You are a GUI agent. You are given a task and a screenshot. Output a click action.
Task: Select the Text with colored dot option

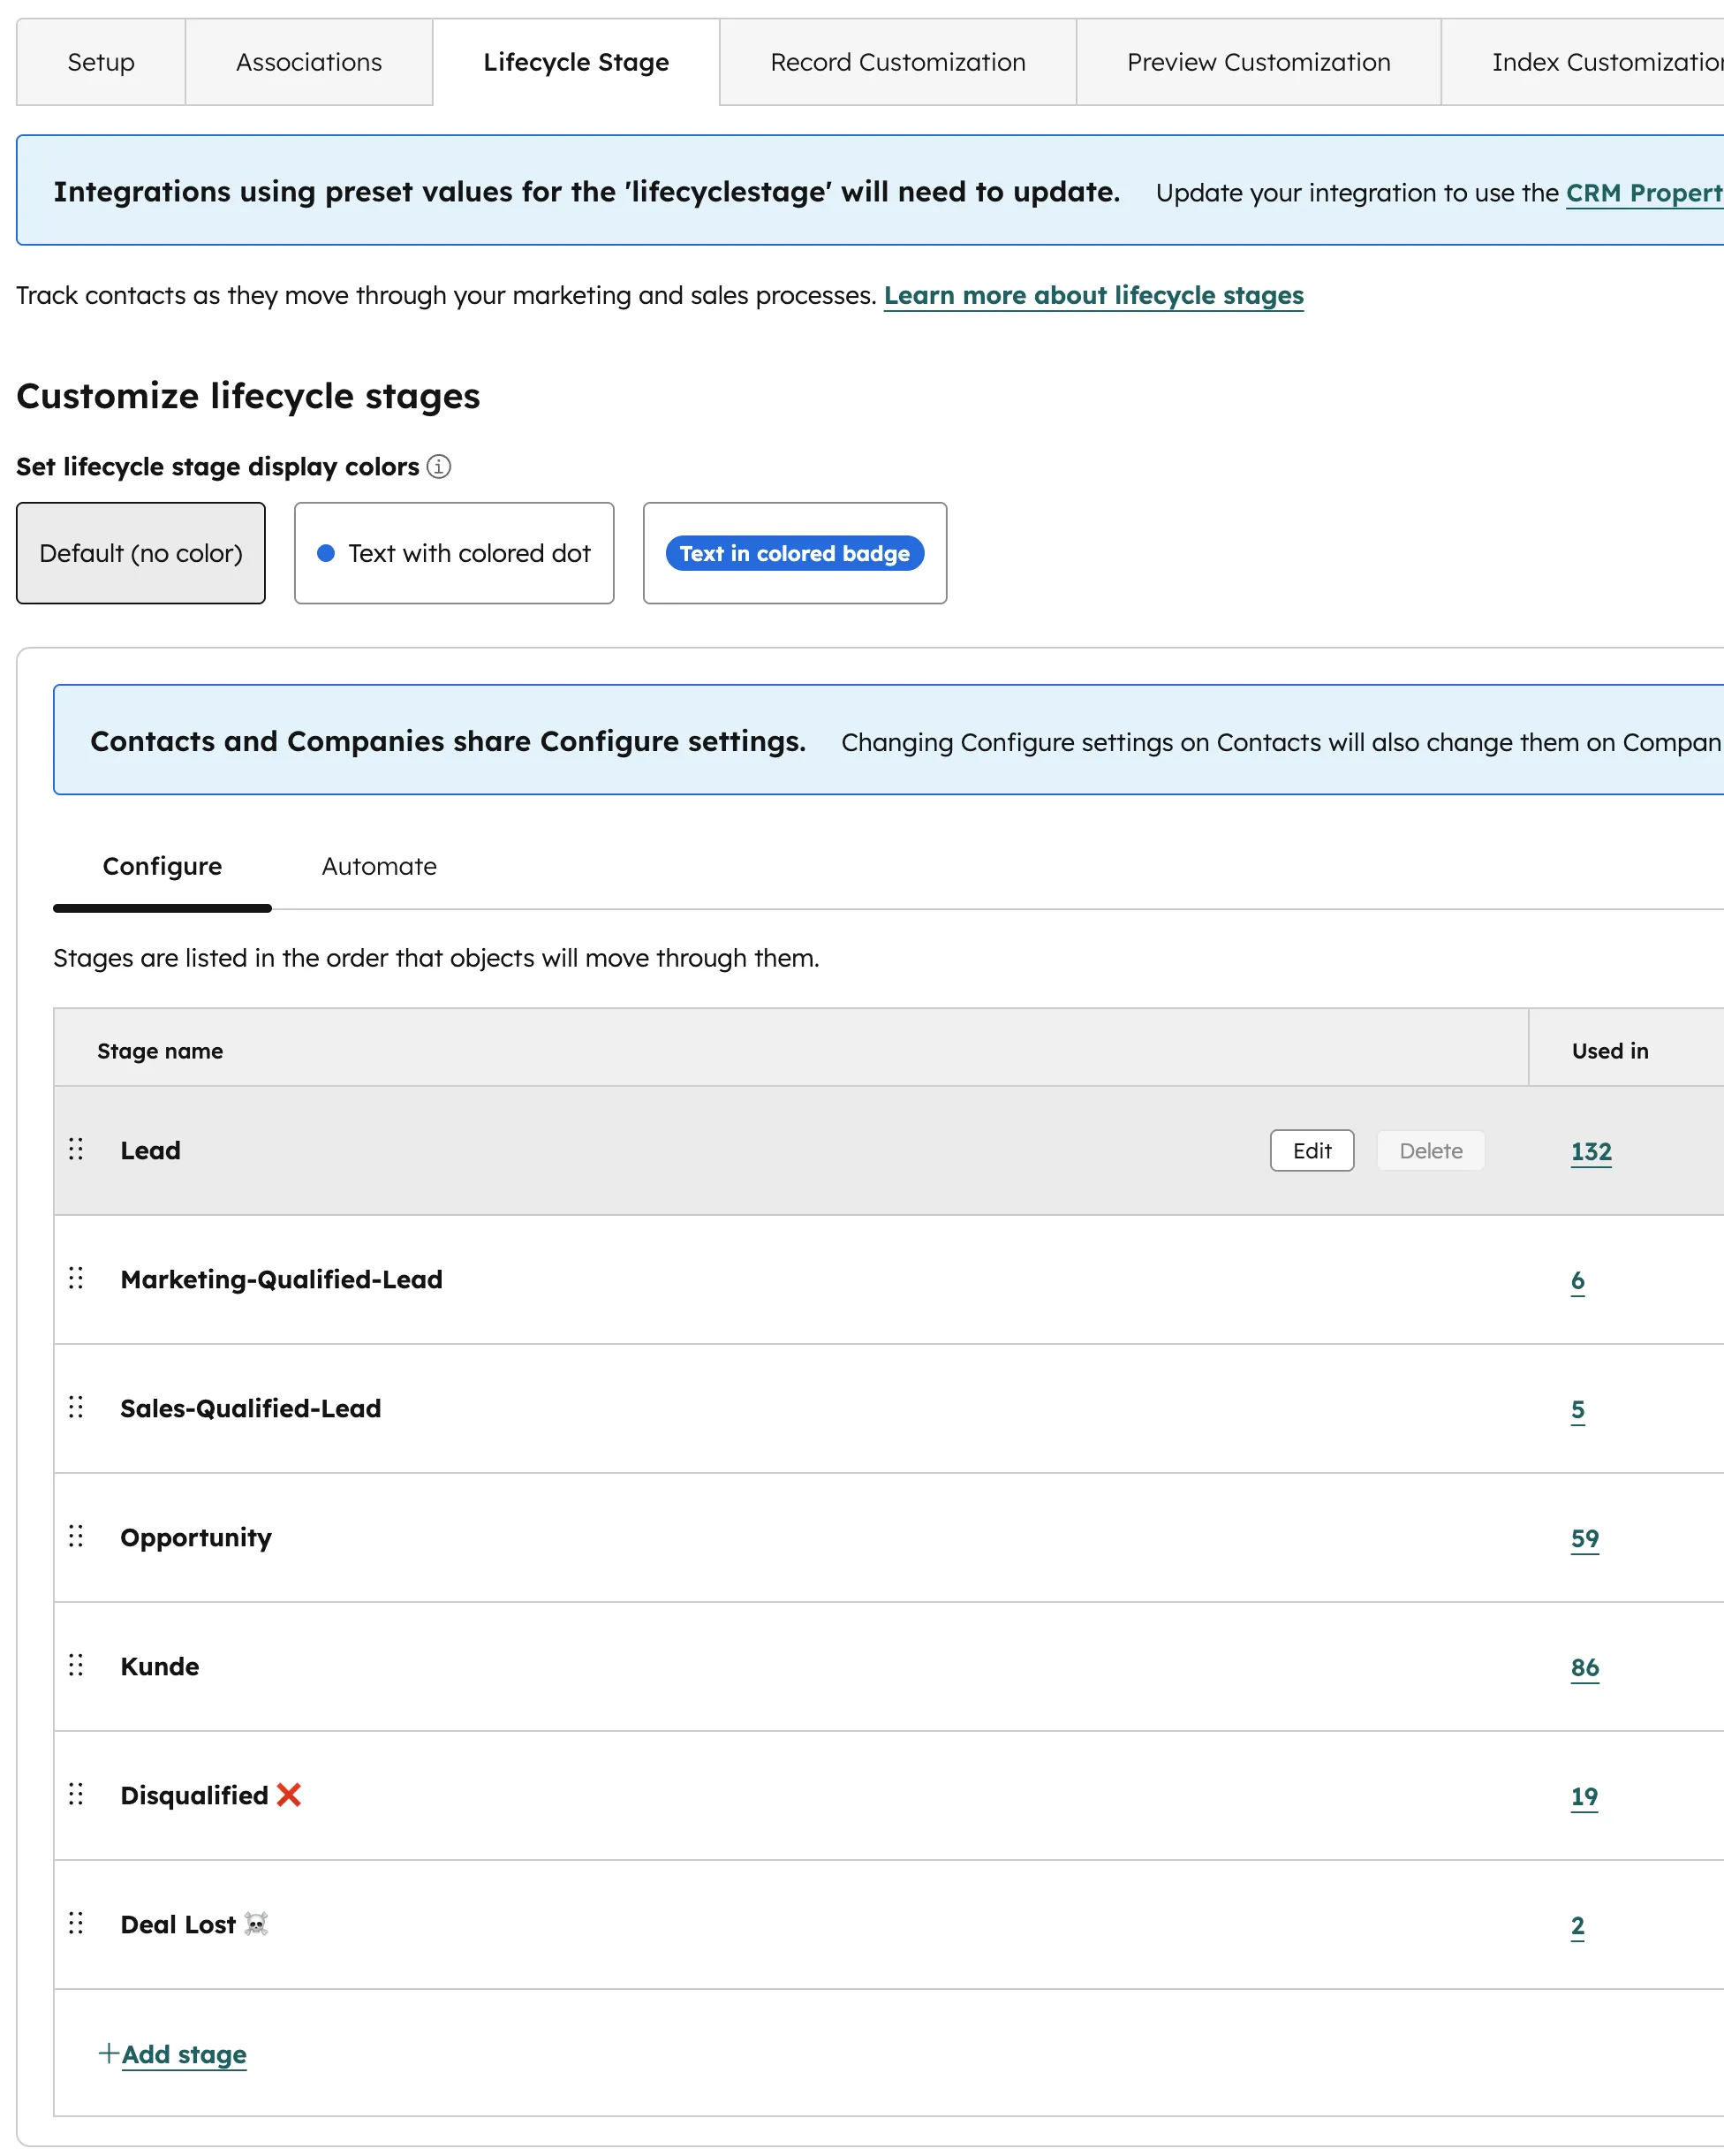[x=454, y=552]
